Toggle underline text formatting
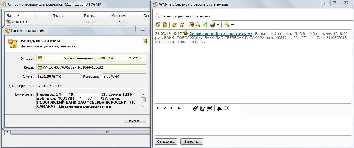 click(172, 108)
